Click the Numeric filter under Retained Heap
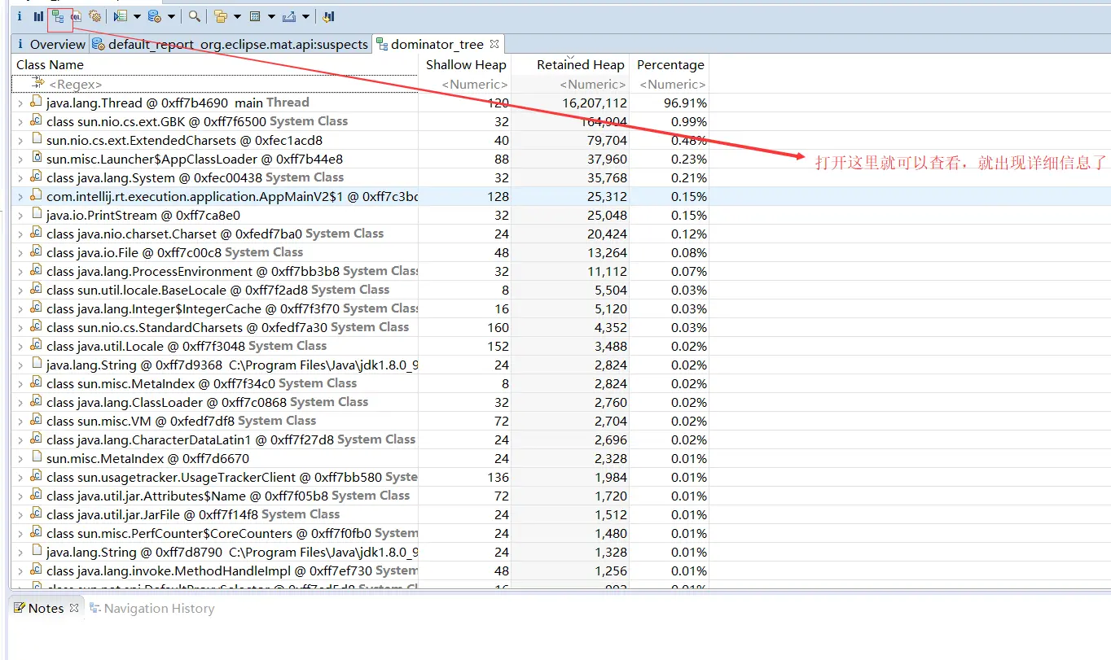 tap(570, 85)
